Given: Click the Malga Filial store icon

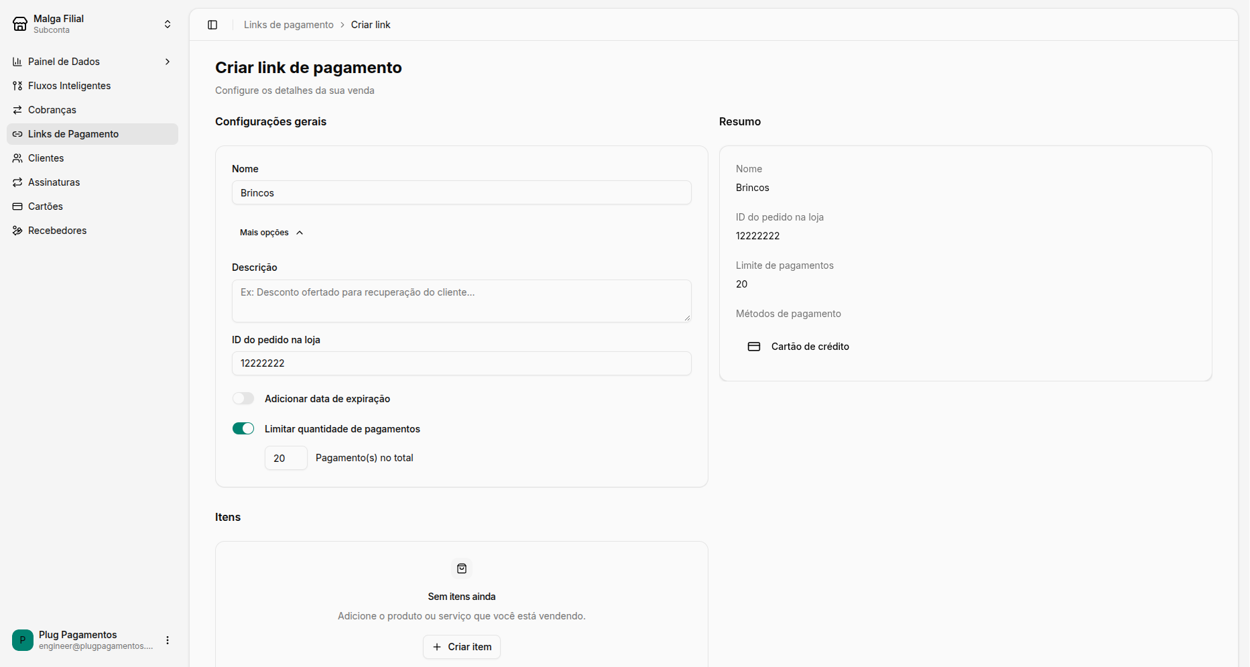Looking at the screenshot, I should 21,24.
